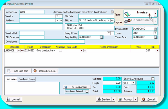Click the Gold Landcruiser description cell
This screenshot has width=168, height=109.
point(46,50)
